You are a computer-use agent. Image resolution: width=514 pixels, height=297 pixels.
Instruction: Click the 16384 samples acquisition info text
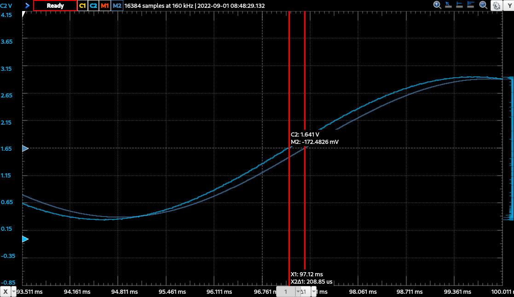tap(194, 6)
